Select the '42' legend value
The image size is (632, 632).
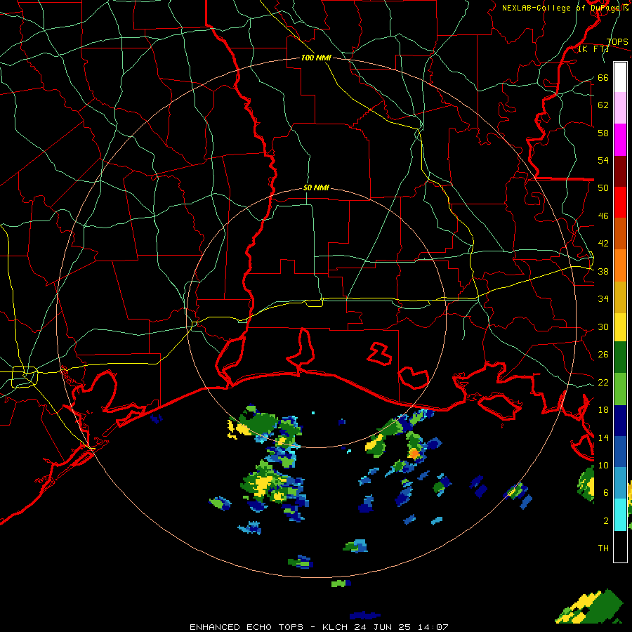[603, 244]
